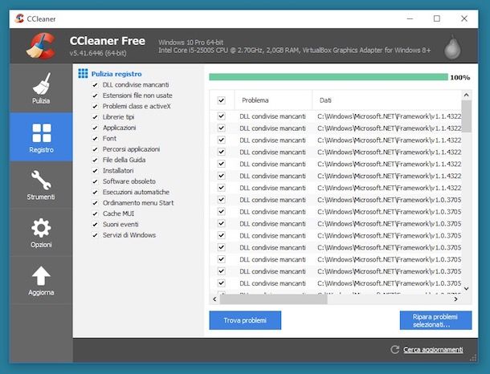
Task: Click scroll up arrow of results list
Action: (466, 95)
